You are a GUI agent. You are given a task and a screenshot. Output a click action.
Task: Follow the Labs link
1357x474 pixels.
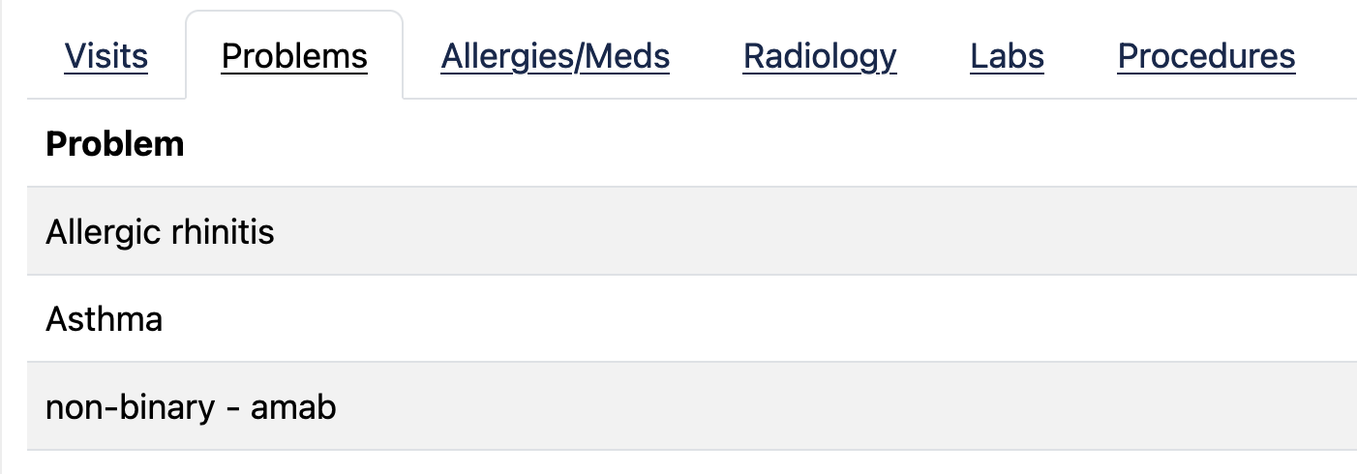coord(1007,56)
